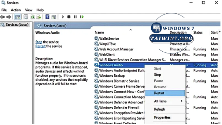Click the Forward arrow toolbar icon
This screenshot has height=125, width=222.
[x=9, y=17]
